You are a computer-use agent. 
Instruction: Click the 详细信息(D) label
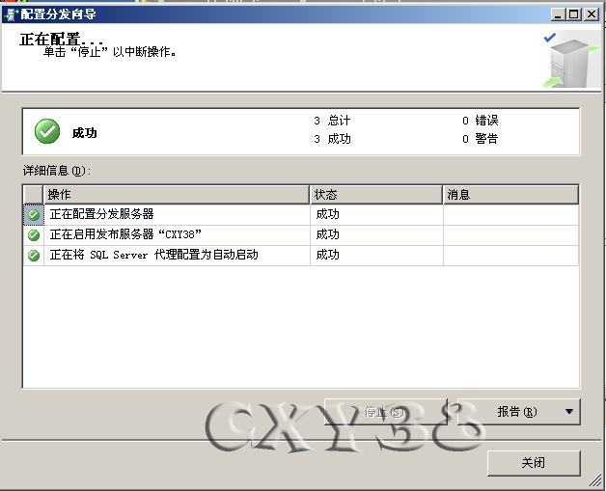pos(56,171)
